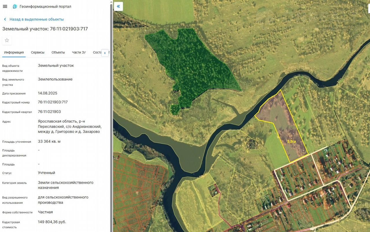
Task: Add parcel to favorites with star
Action: [x=7, y=40]
